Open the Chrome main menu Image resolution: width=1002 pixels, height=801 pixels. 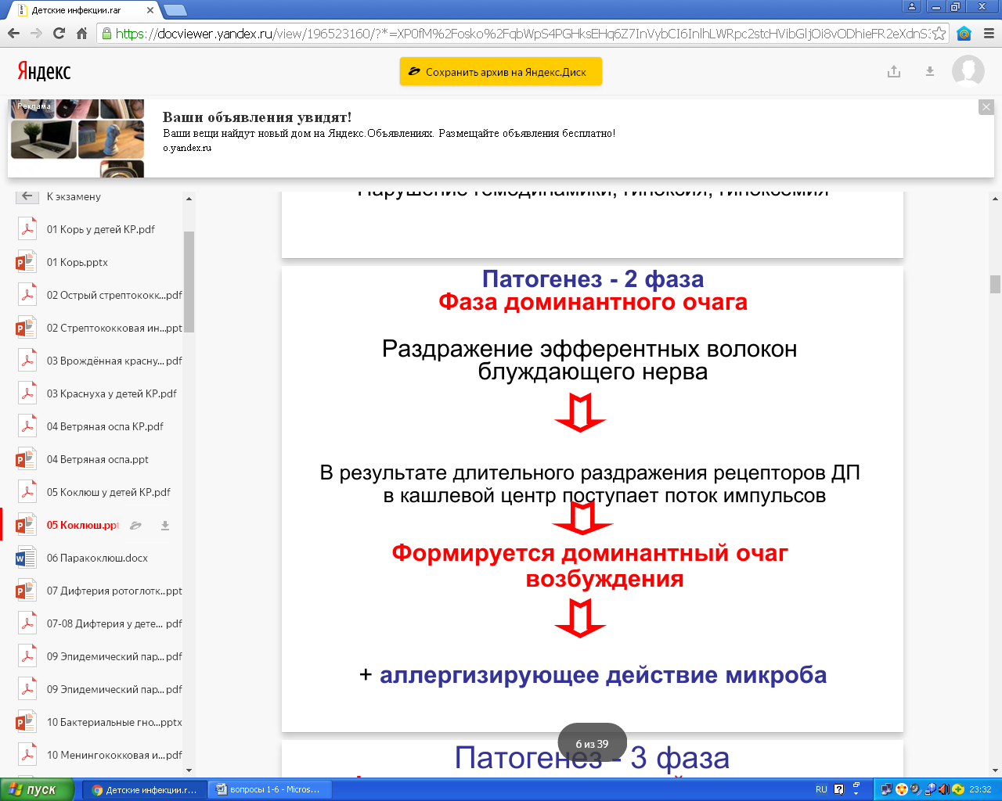[988, 34]
